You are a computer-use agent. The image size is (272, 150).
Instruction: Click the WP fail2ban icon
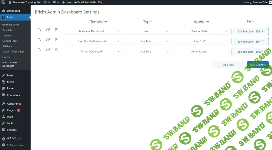[3, 138]
